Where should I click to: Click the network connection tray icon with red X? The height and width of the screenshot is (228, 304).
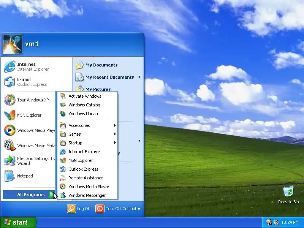point(275,222)
